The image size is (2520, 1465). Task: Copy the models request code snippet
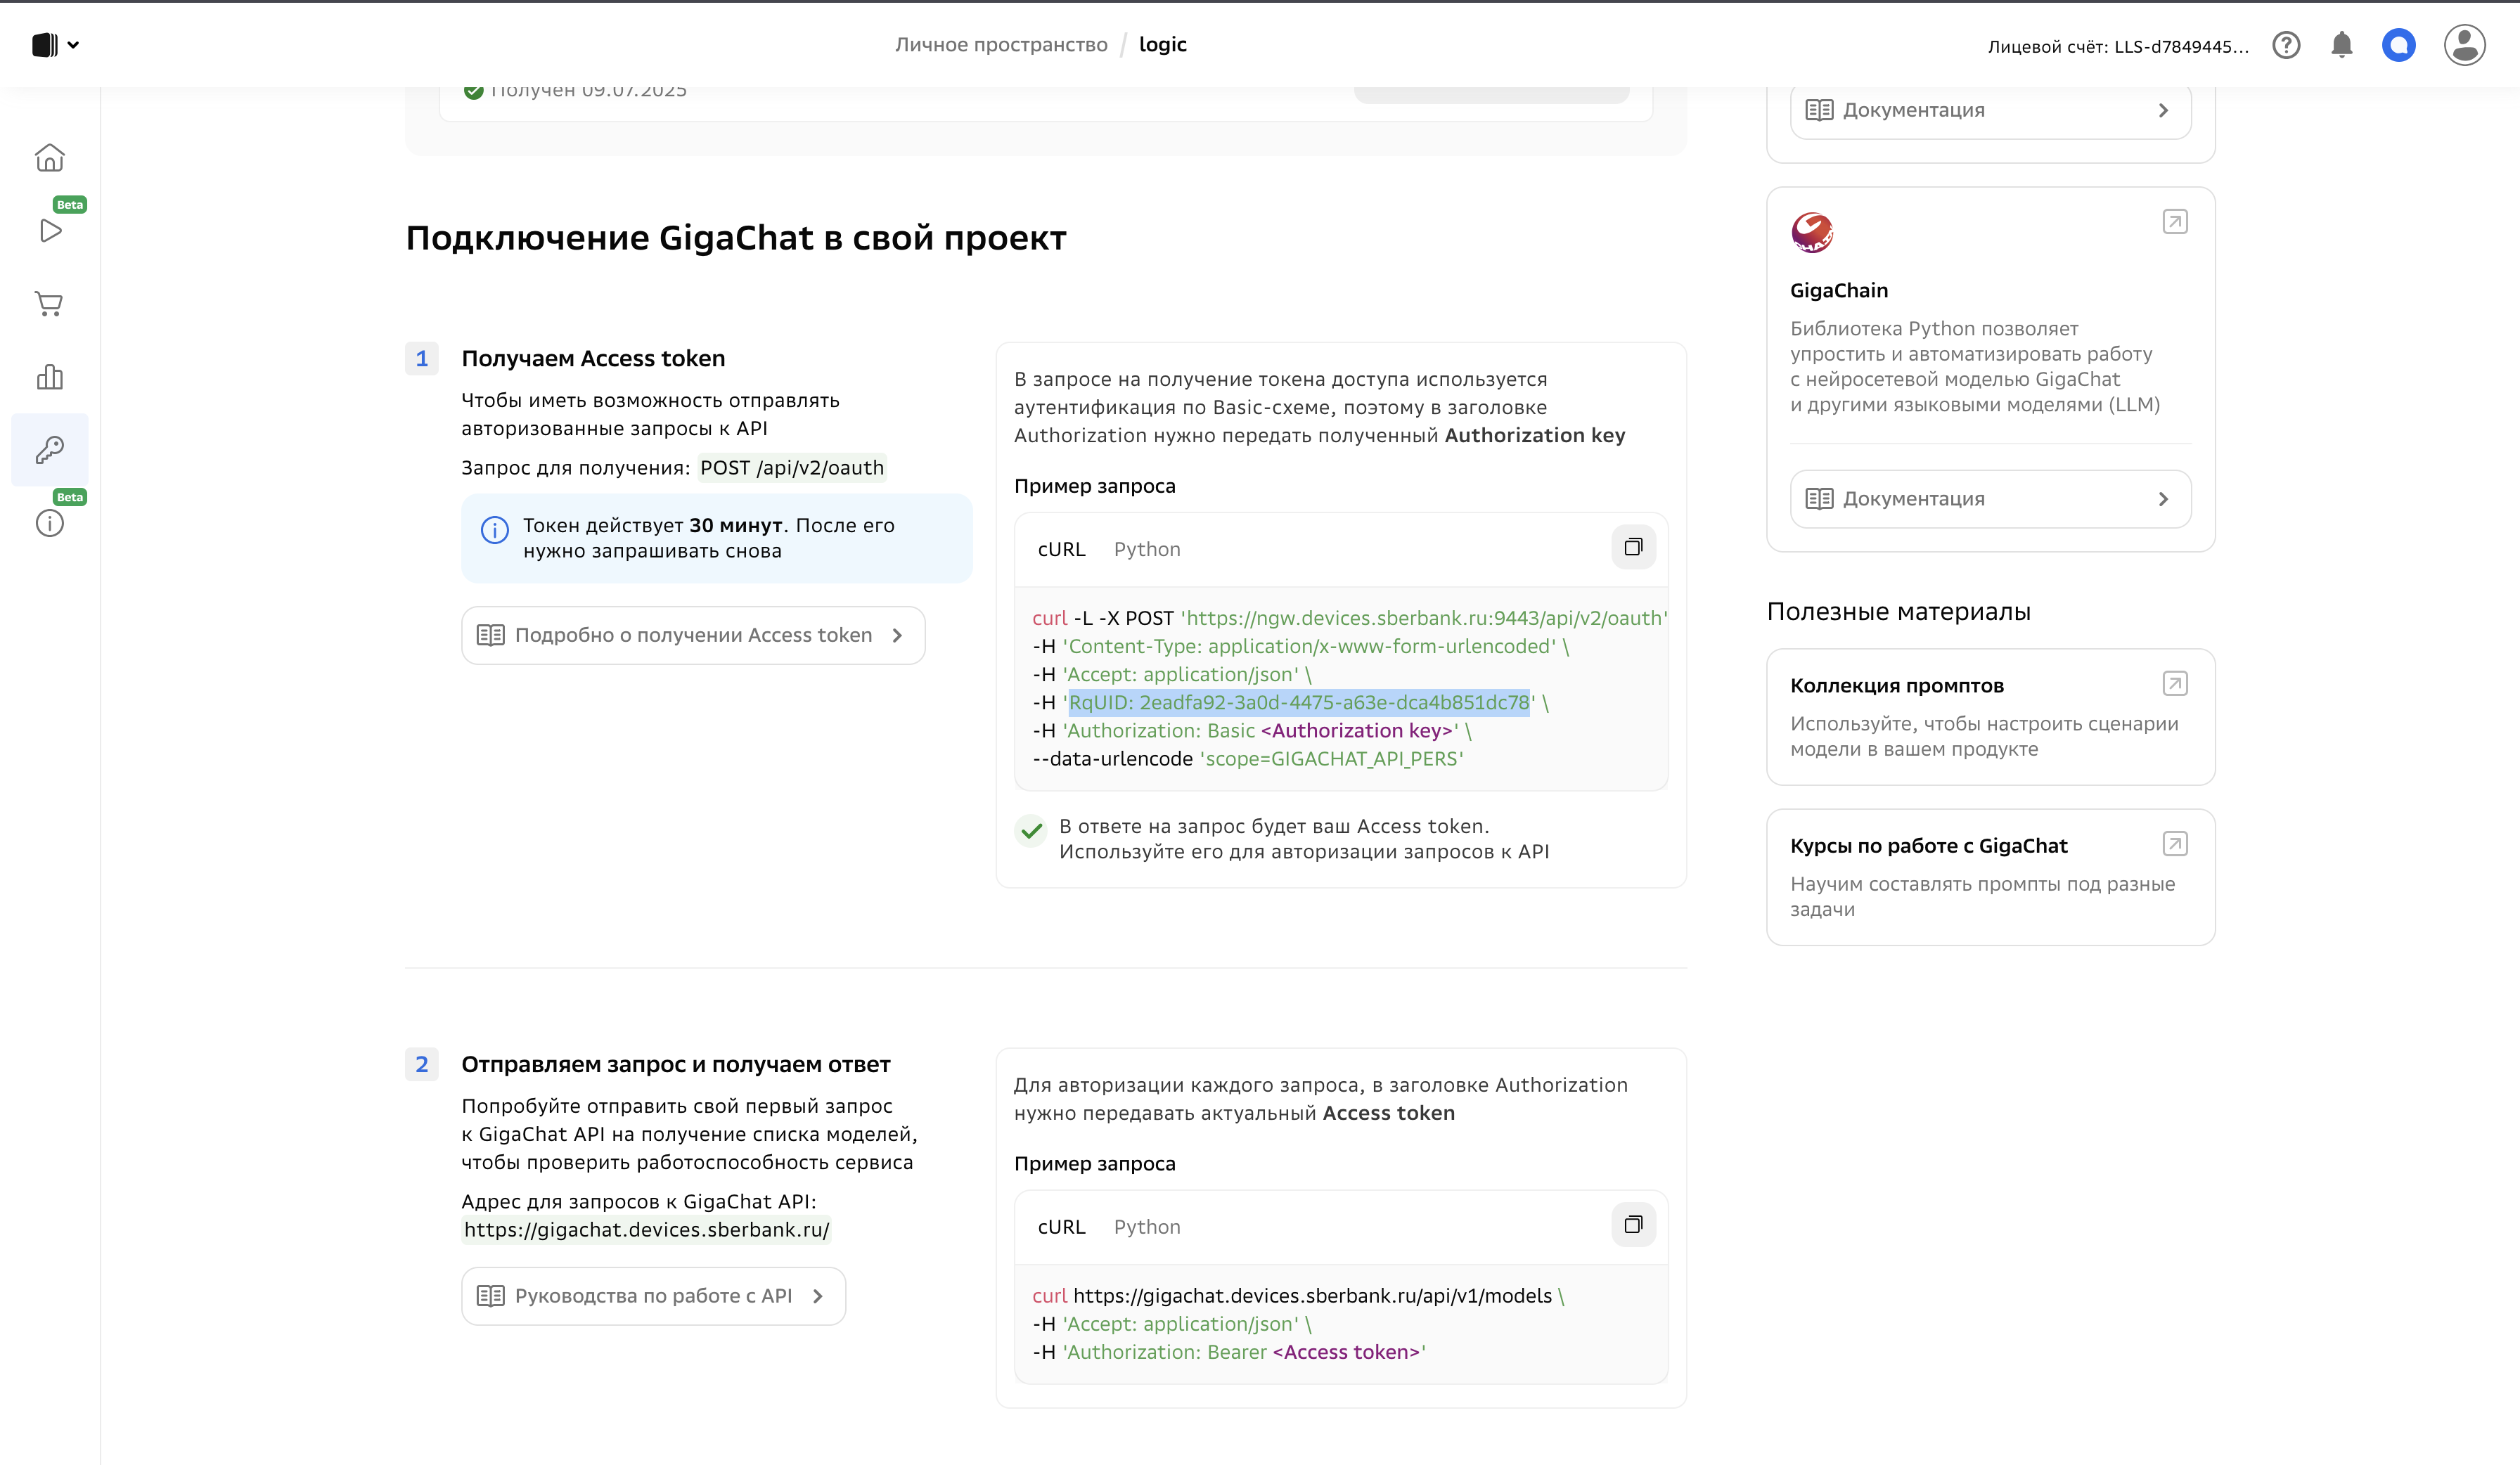click(x=1633, y=1224)
